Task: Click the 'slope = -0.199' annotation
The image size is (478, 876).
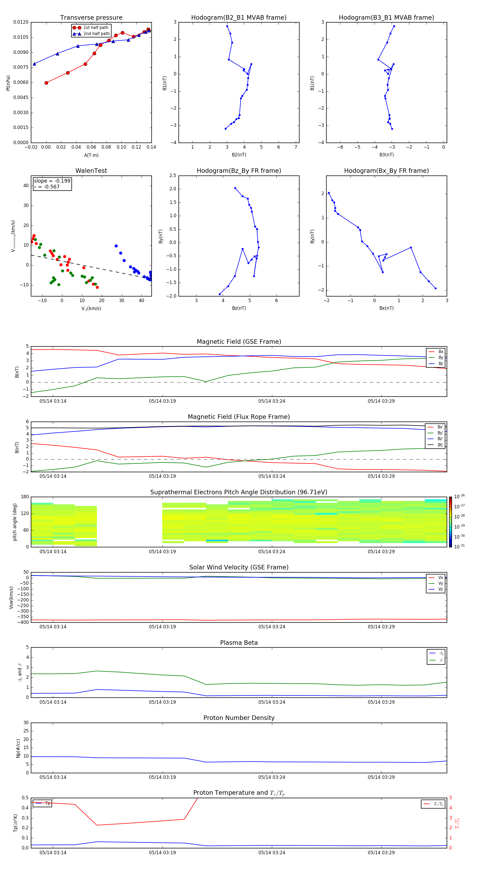Action: (52, 181)
